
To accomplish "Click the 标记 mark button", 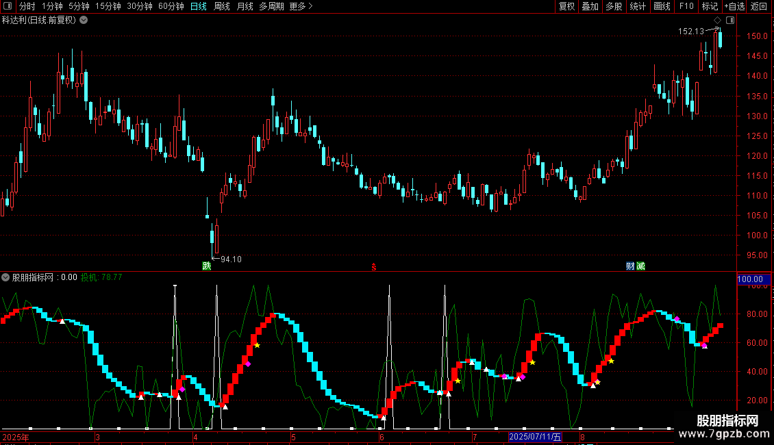I will coord(710,6).
